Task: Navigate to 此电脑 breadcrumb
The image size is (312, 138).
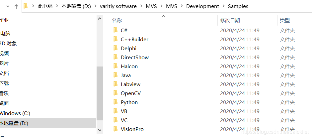Action: click(x=45, y=6)
